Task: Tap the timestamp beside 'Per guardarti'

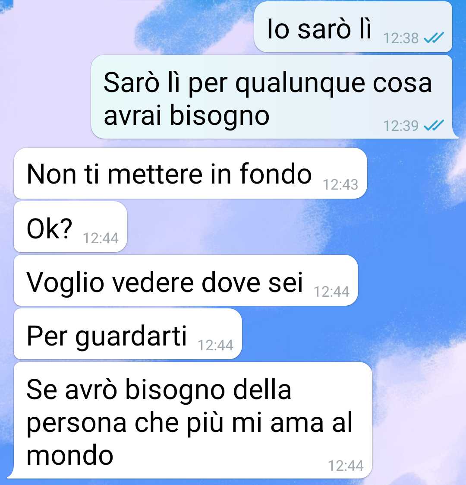Action: pyautogui.click(x=215, y=345)
